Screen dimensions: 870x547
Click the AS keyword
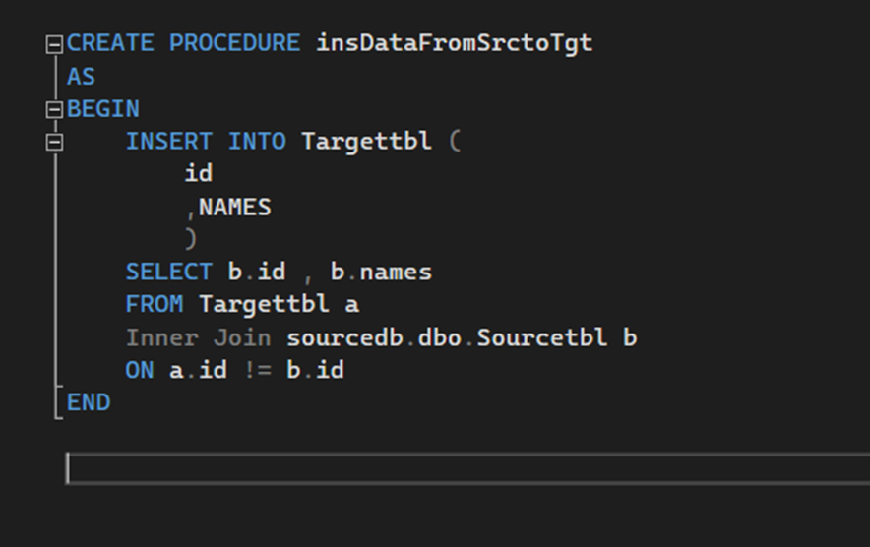81,77
